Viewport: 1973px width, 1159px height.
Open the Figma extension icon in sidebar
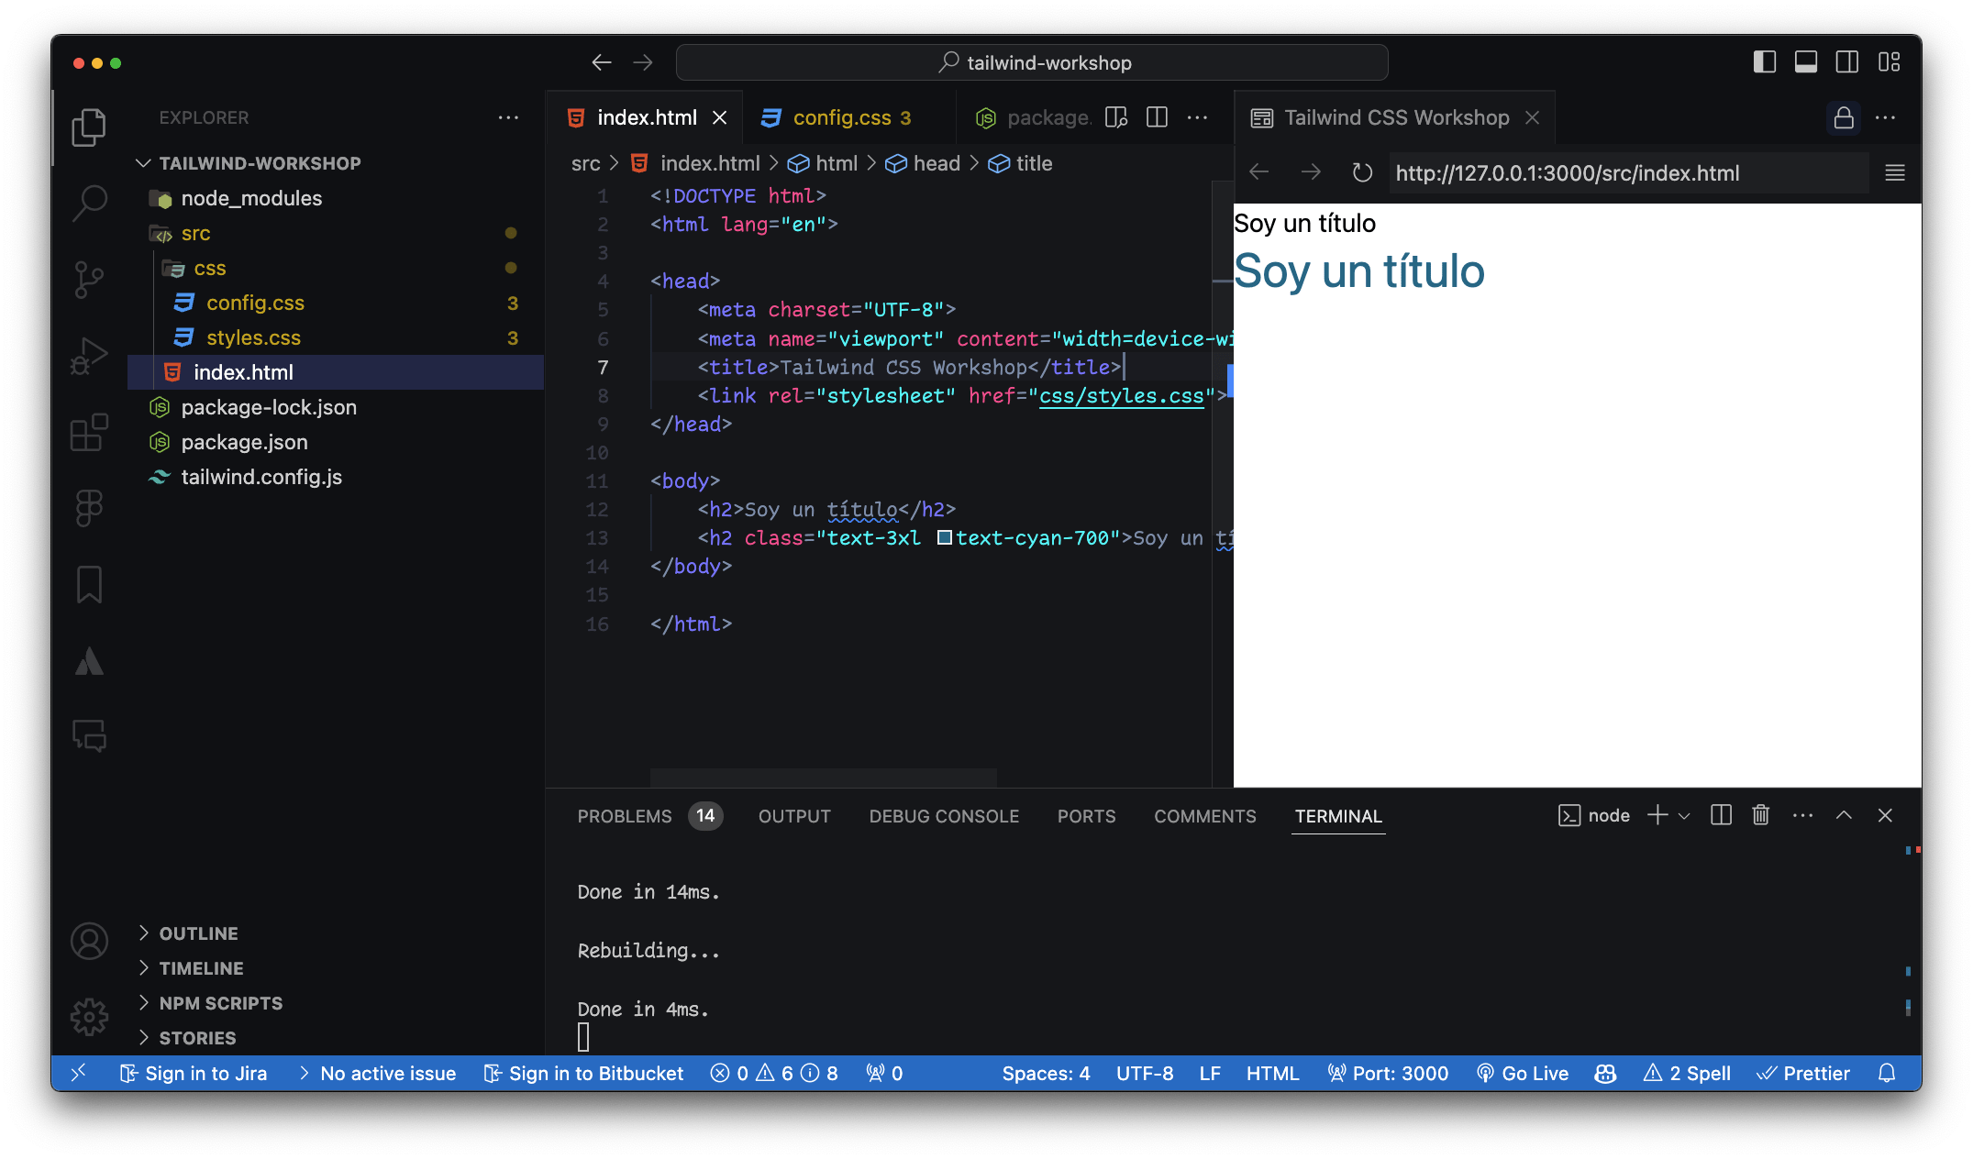pyautogui.click(x=89, y=508)
